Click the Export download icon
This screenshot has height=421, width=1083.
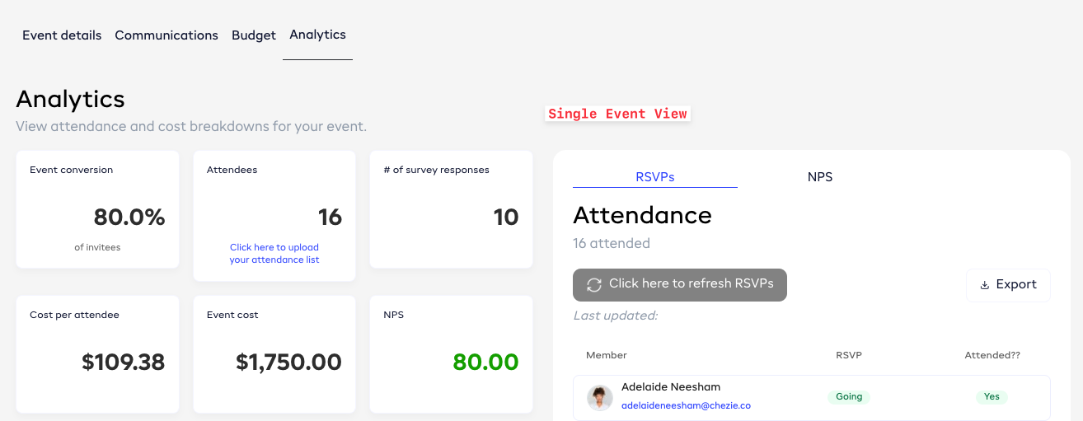click(x=984, y=285)
